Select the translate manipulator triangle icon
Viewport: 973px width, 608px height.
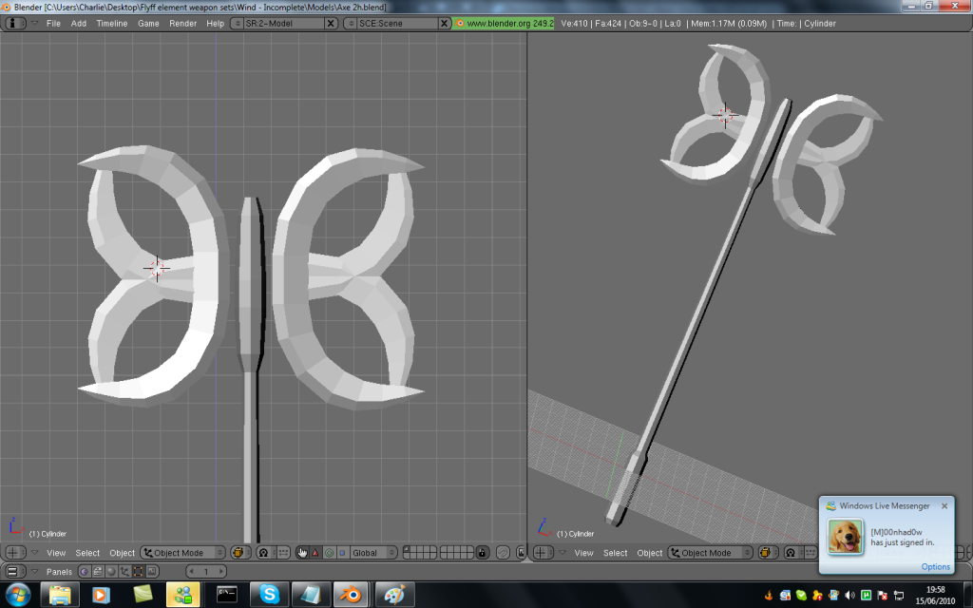point(315,553)
